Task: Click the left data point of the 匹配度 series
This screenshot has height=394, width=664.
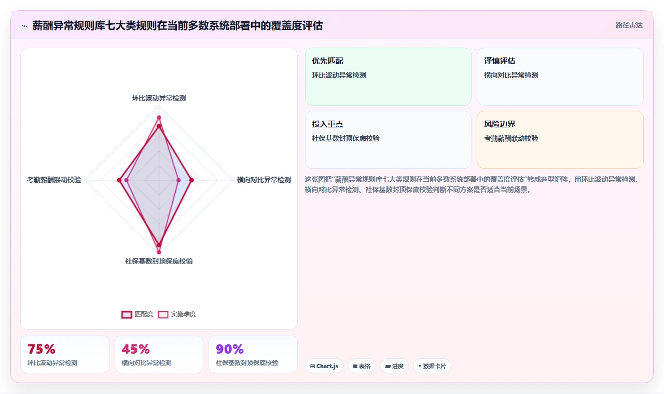Action: coord(119,180)
